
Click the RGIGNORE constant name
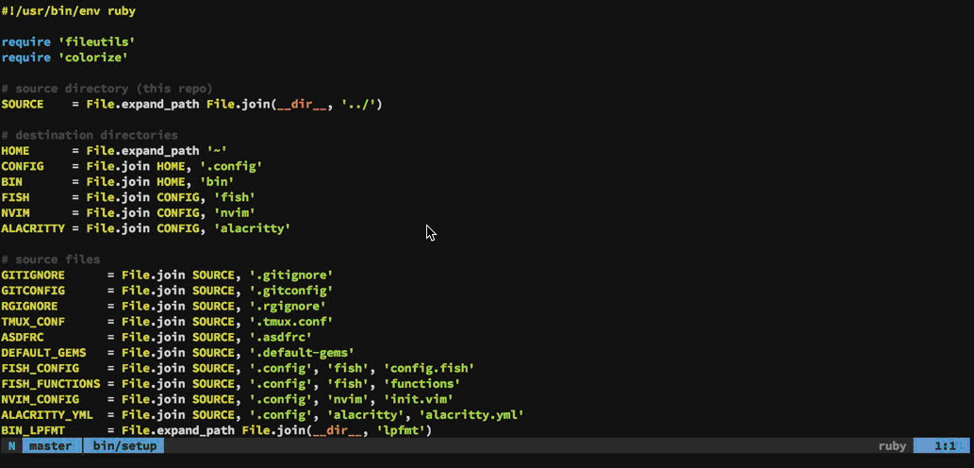(x=29, y=307)
